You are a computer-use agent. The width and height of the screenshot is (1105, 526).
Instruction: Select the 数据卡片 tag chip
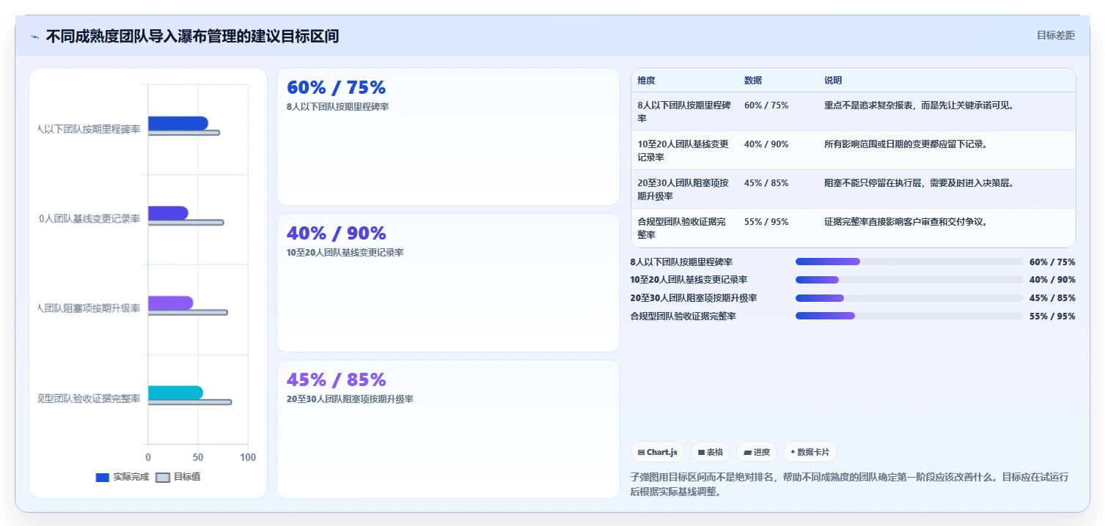(810, 452)
